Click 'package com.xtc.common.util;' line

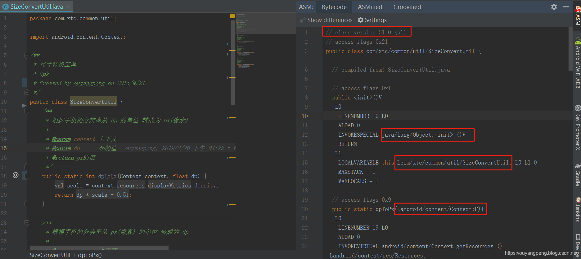73,18
